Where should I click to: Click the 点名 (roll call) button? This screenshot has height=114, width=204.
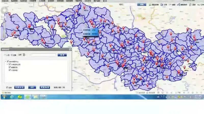pos(32,87)
